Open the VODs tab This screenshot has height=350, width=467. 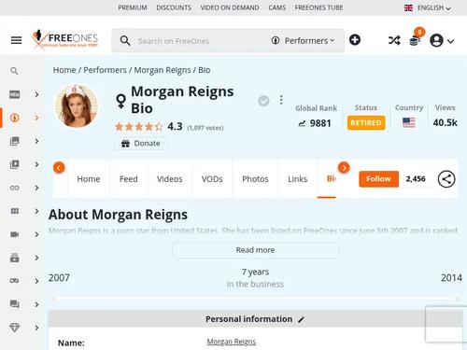(212, 179)
